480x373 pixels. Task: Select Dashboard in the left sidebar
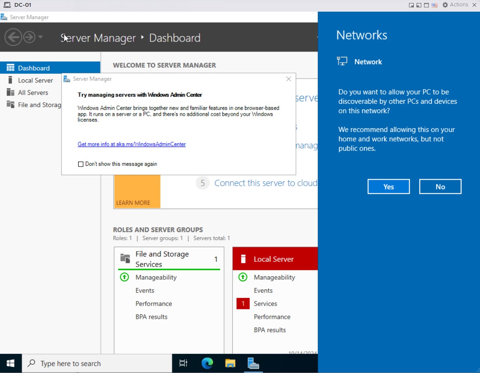coord(34,68)
